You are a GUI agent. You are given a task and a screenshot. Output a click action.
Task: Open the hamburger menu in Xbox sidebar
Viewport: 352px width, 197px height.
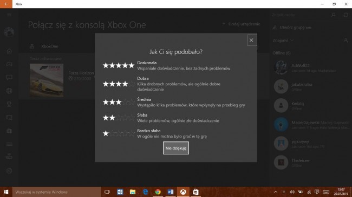(9, 15)
